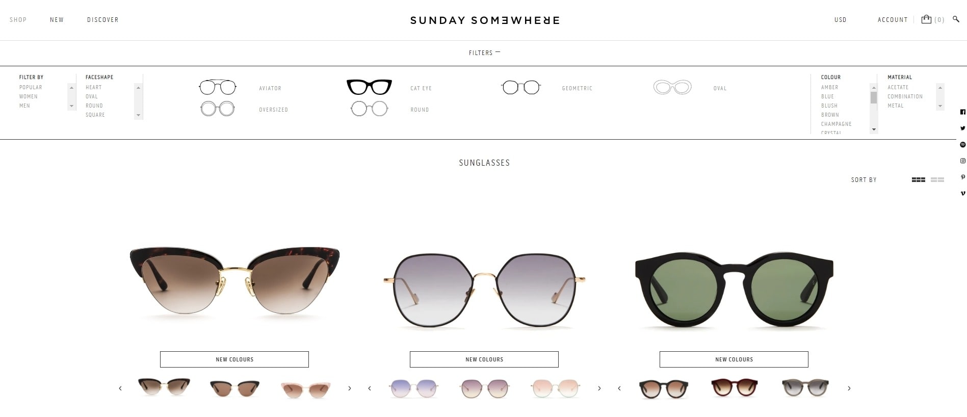Viewport: 967px width, 417px height.
Task: Open the USD currency selector
Action: [840, 20]
